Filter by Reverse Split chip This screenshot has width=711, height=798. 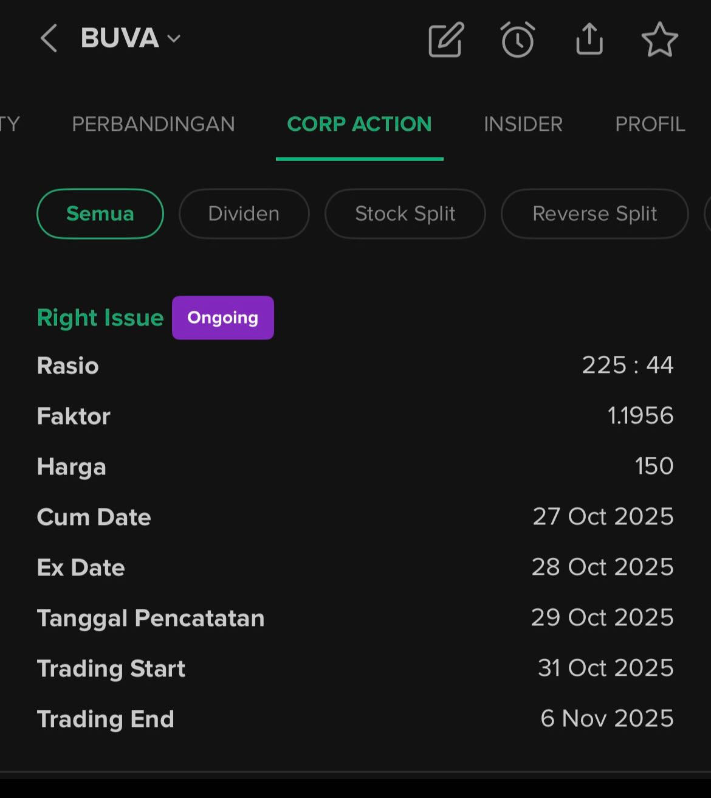click(594, 213)
